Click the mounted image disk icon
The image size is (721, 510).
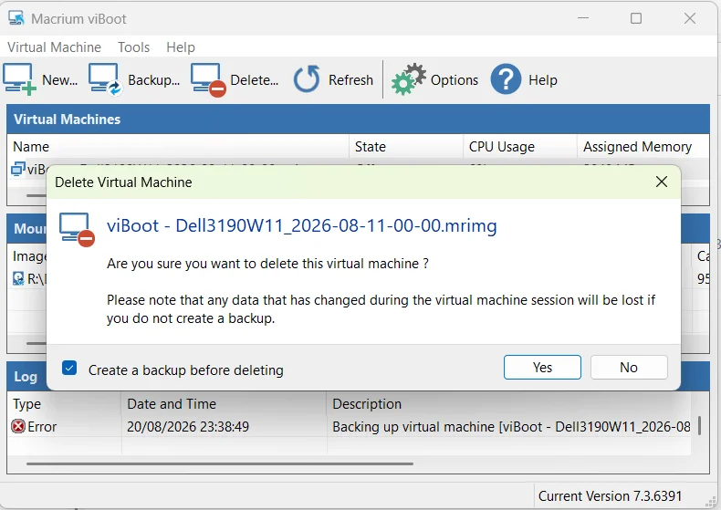(18, 278)
